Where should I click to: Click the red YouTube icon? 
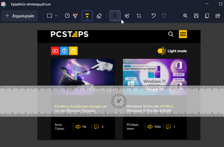tap(55, 51)
